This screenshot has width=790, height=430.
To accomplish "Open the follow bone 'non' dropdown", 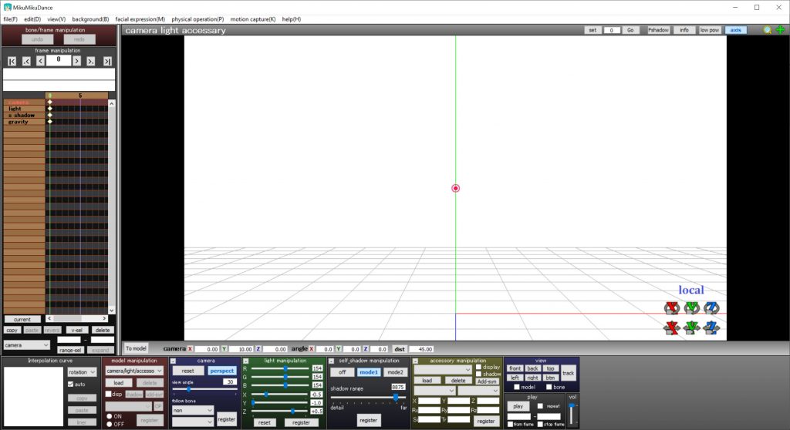I will [192, 411].
